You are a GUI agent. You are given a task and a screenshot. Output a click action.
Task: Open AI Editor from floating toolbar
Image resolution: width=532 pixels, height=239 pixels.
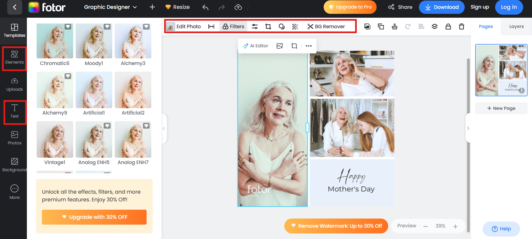point(255,46)
